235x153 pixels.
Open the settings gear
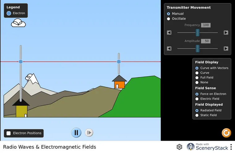[179, 147]
